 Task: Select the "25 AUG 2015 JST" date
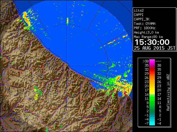(155, 48)
